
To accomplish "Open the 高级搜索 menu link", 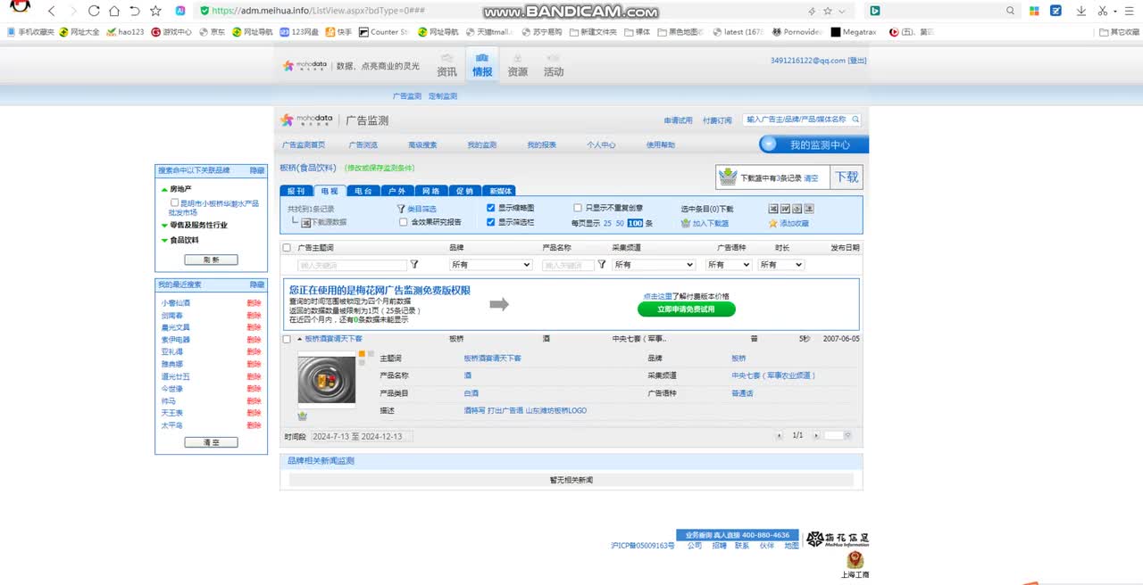I will click(422, 144).
